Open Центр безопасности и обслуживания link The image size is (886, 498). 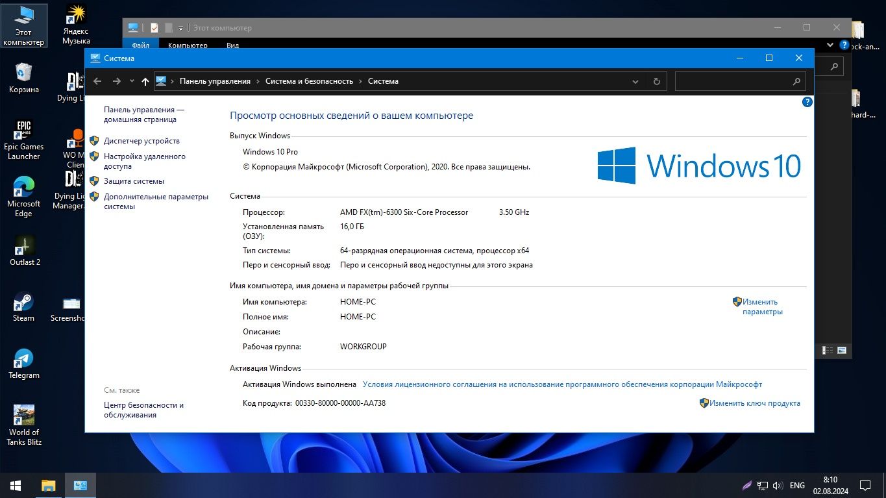click(x=143, y=410)
